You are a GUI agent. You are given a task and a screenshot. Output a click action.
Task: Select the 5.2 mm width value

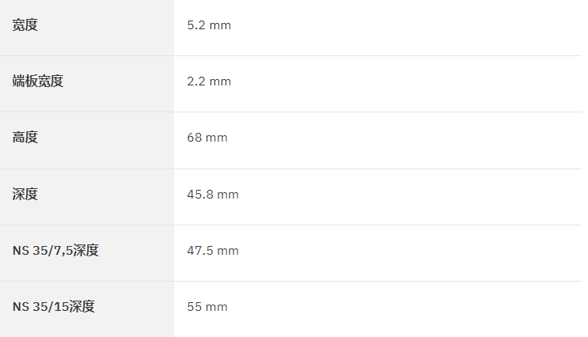(209, 25)
